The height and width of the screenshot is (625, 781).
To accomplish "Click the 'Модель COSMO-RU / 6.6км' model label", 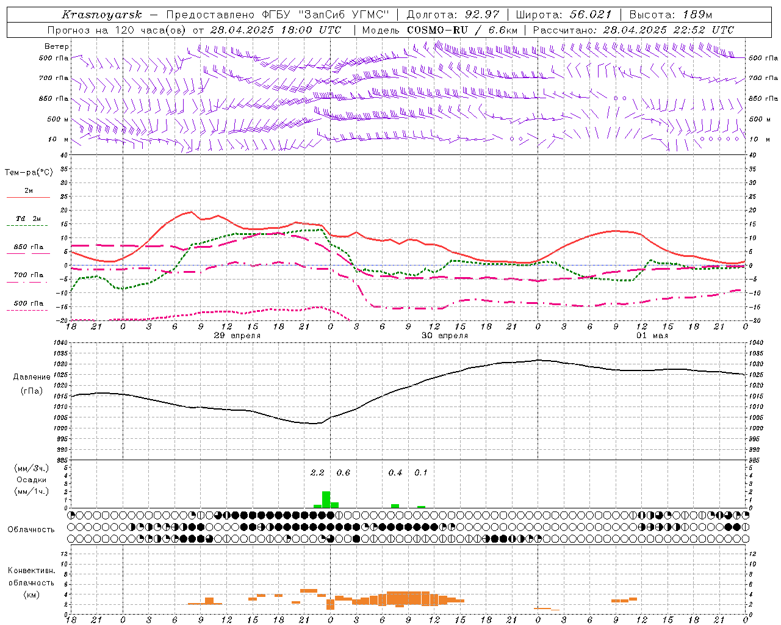I will 439,30.
